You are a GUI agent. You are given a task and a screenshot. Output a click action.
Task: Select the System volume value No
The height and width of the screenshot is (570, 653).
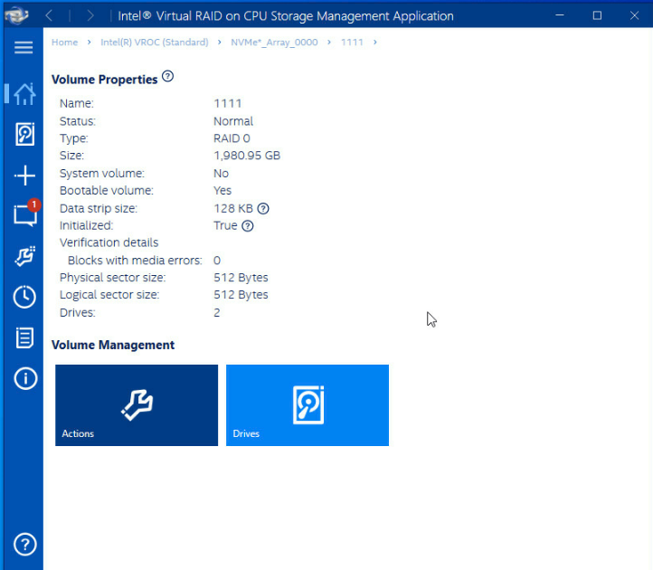[x=222, y=174]
